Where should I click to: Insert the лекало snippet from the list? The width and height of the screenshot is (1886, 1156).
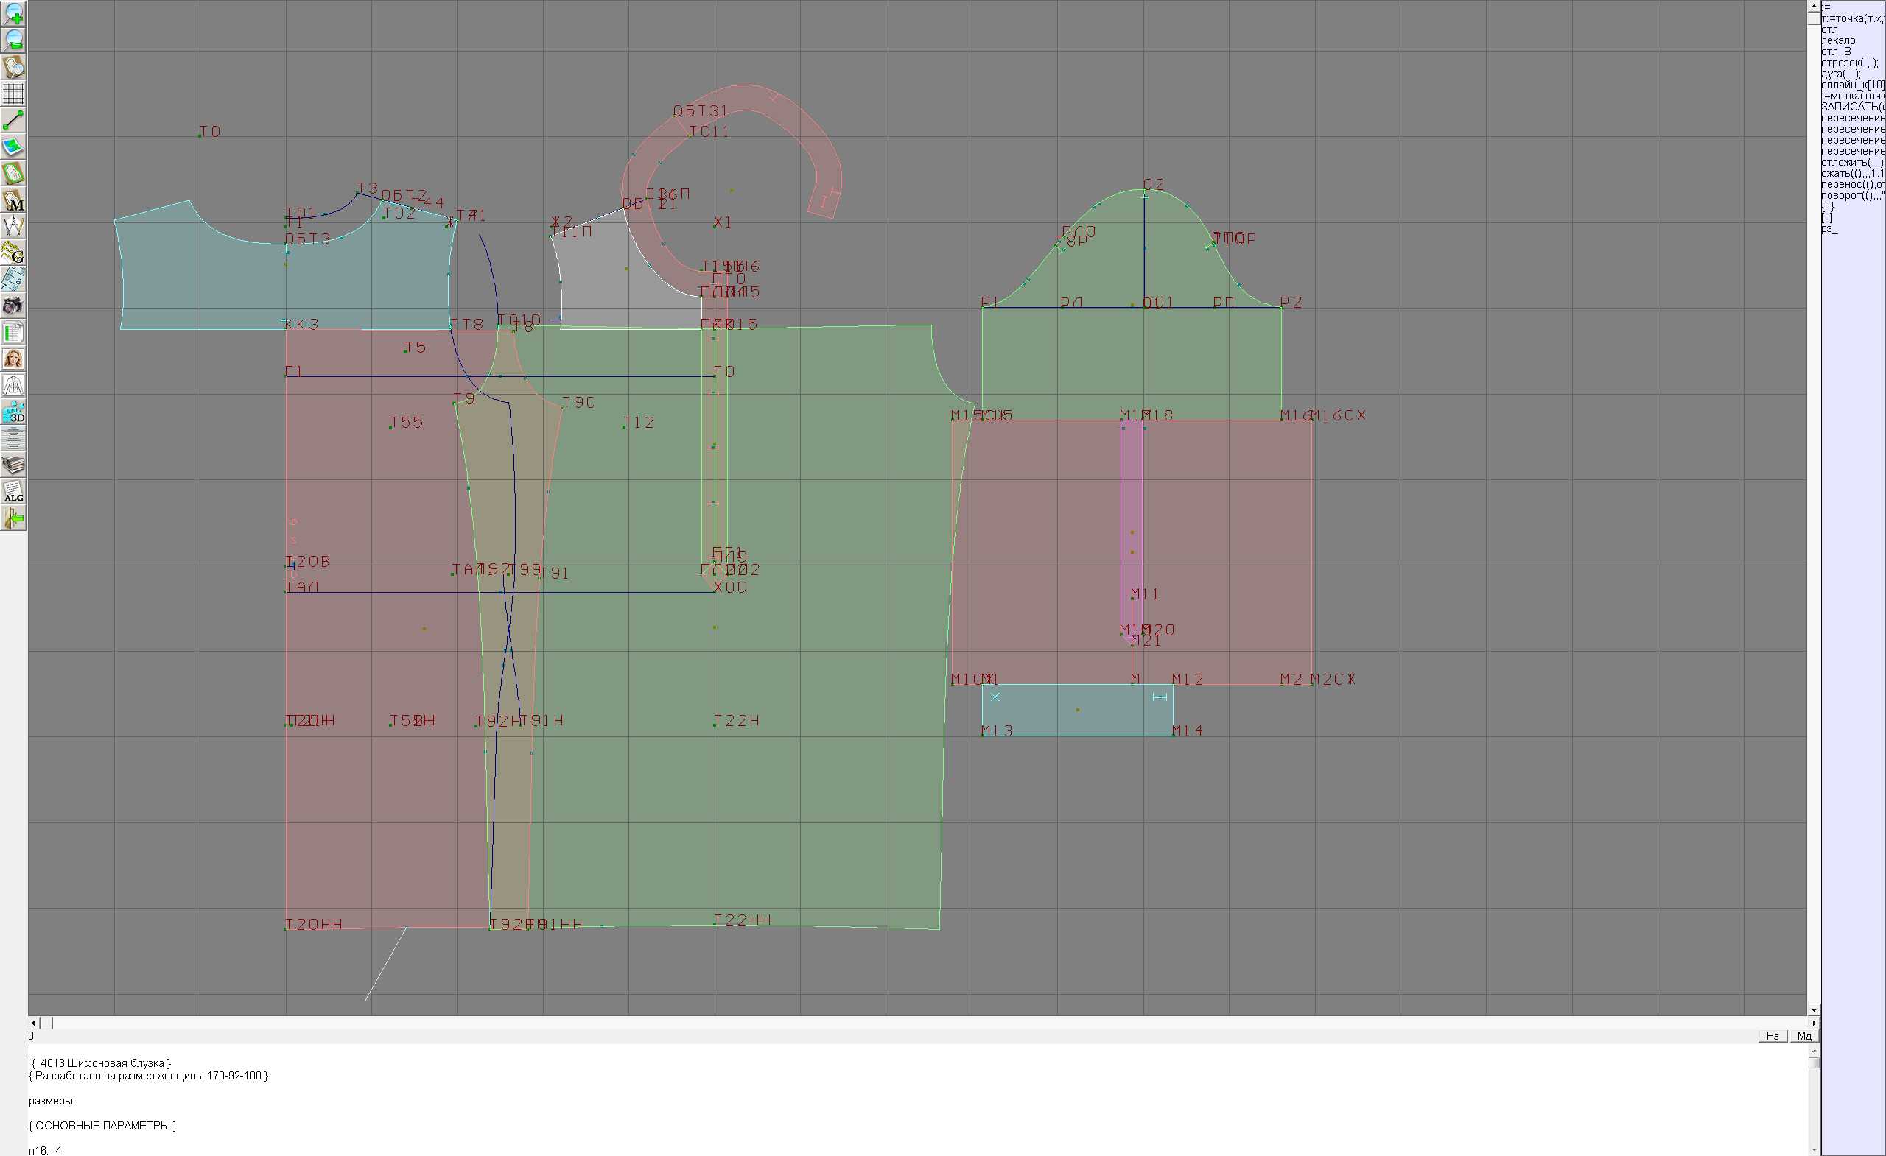[1839, 40]
